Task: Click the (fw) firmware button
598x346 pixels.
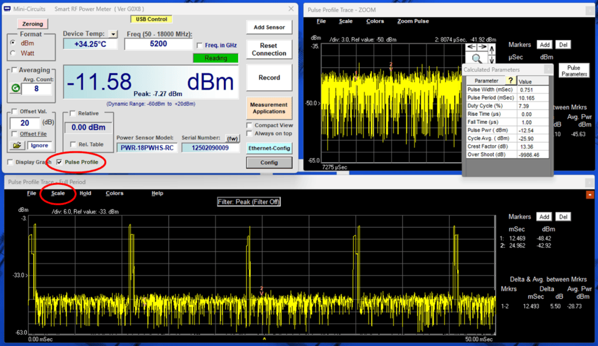Action: pos(232,138)
